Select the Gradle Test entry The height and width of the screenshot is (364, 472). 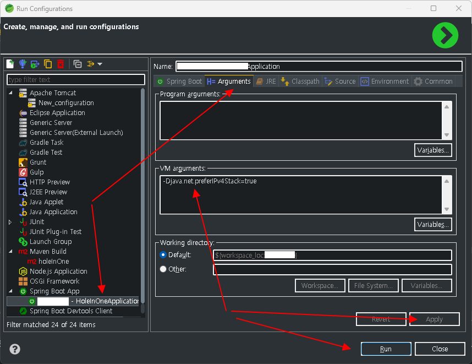pos(46,153)
